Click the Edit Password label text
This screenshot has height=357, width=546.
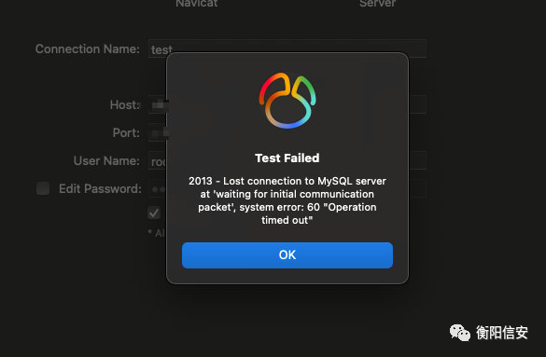100,189
